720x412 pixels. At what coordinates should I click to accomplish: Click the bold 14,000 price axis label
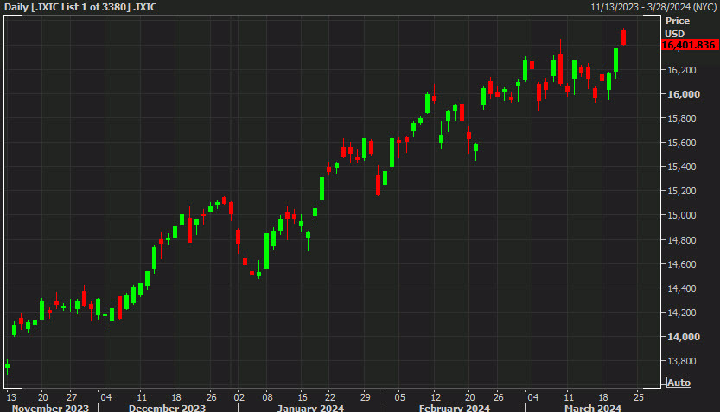pyautogui.click(x=683, y=337)
